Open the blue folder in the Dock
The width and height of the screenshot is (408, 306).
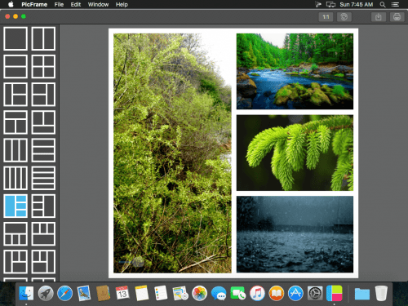point(362,294)
